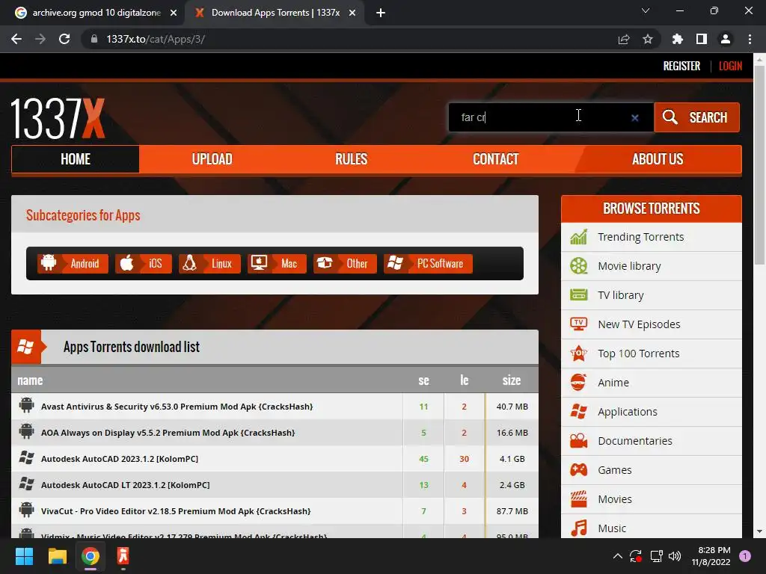Open the ABOUT US navigation item

[658, 159]
